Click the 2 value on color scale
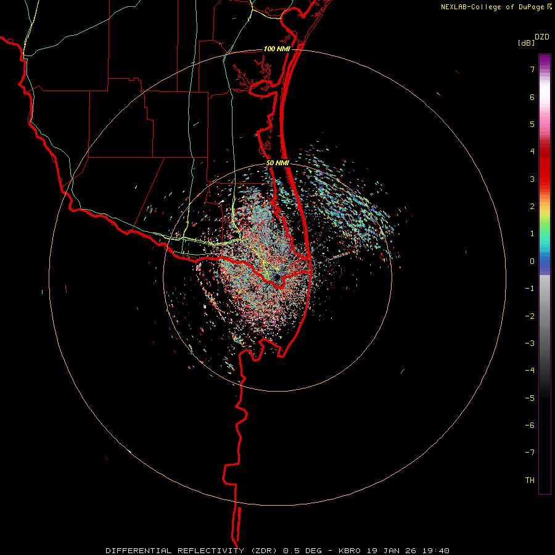 [x=532, y=207]
